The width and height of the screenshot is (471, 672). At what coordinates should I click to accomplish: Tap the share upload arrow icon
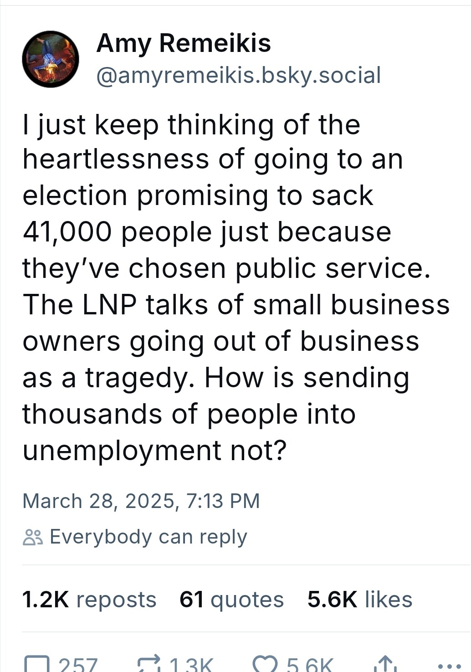pos(385,664)
